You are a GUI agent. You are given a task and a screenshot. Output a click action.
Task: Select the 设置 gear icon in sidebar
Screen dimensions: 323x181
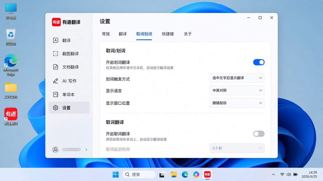tap(55, 108)
